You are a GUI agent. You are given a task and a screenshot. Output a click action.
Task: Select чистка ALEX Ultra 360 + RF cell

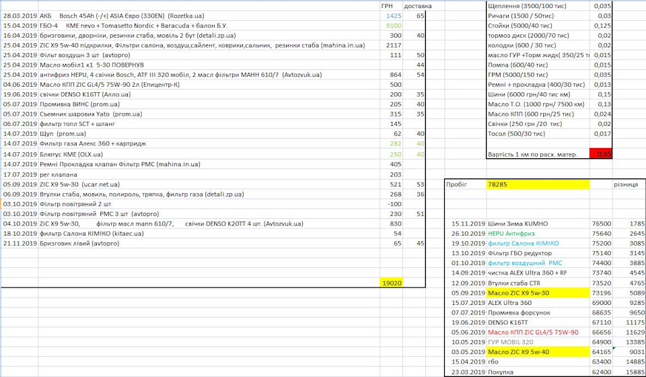point(538,273)
